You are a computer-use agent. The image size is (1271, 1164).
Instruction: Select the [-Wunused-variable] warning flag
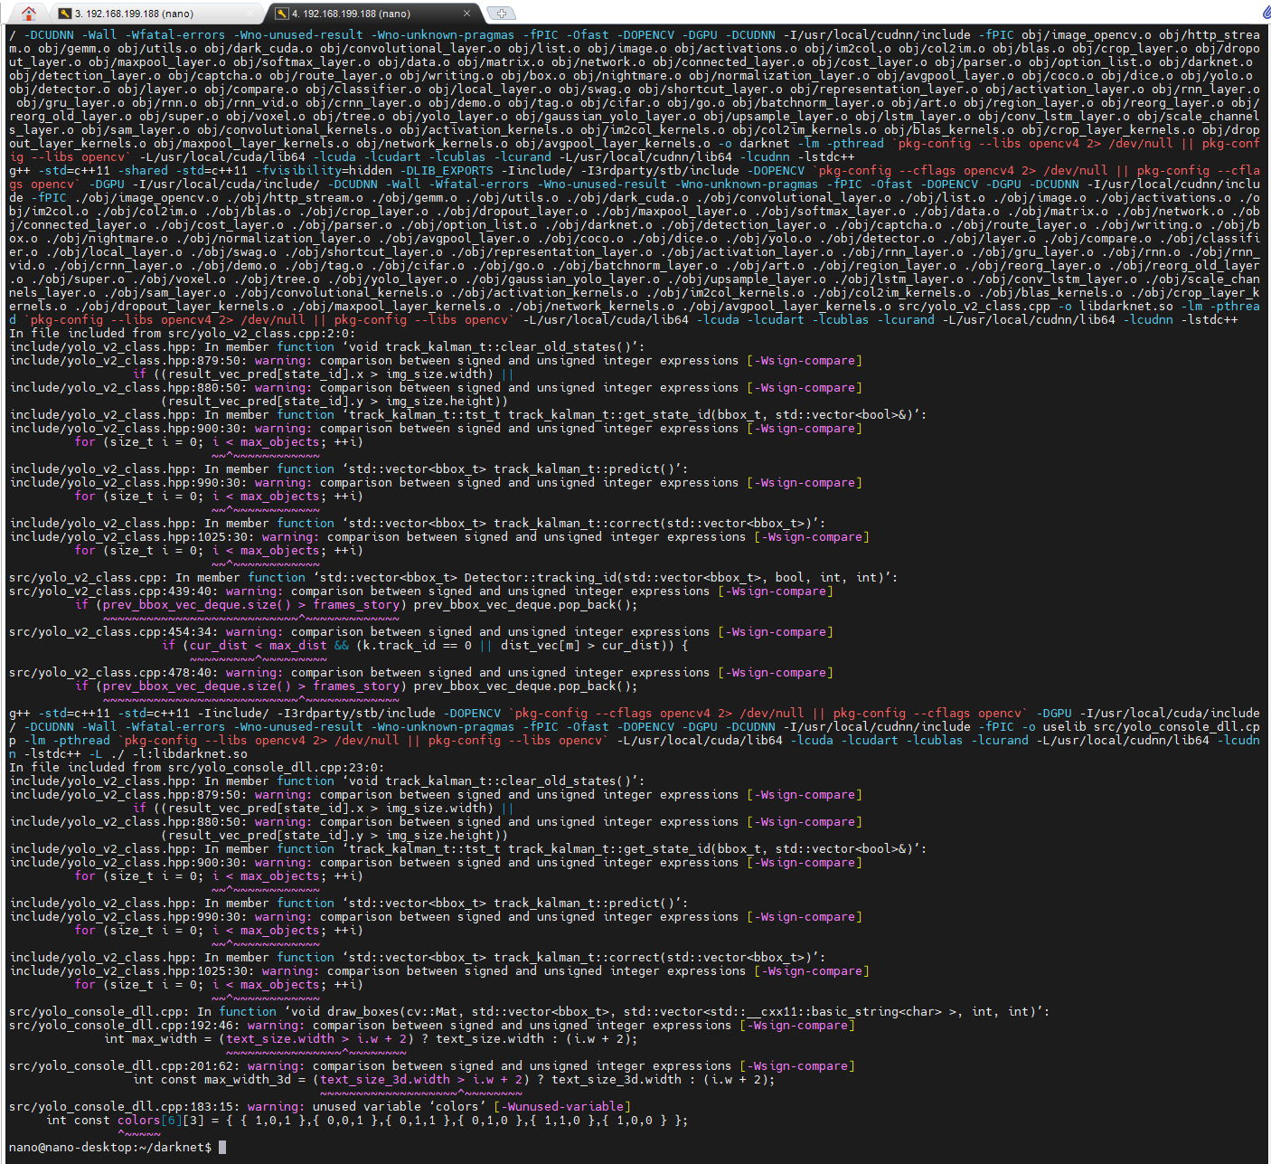click(x=562, y=1106)
